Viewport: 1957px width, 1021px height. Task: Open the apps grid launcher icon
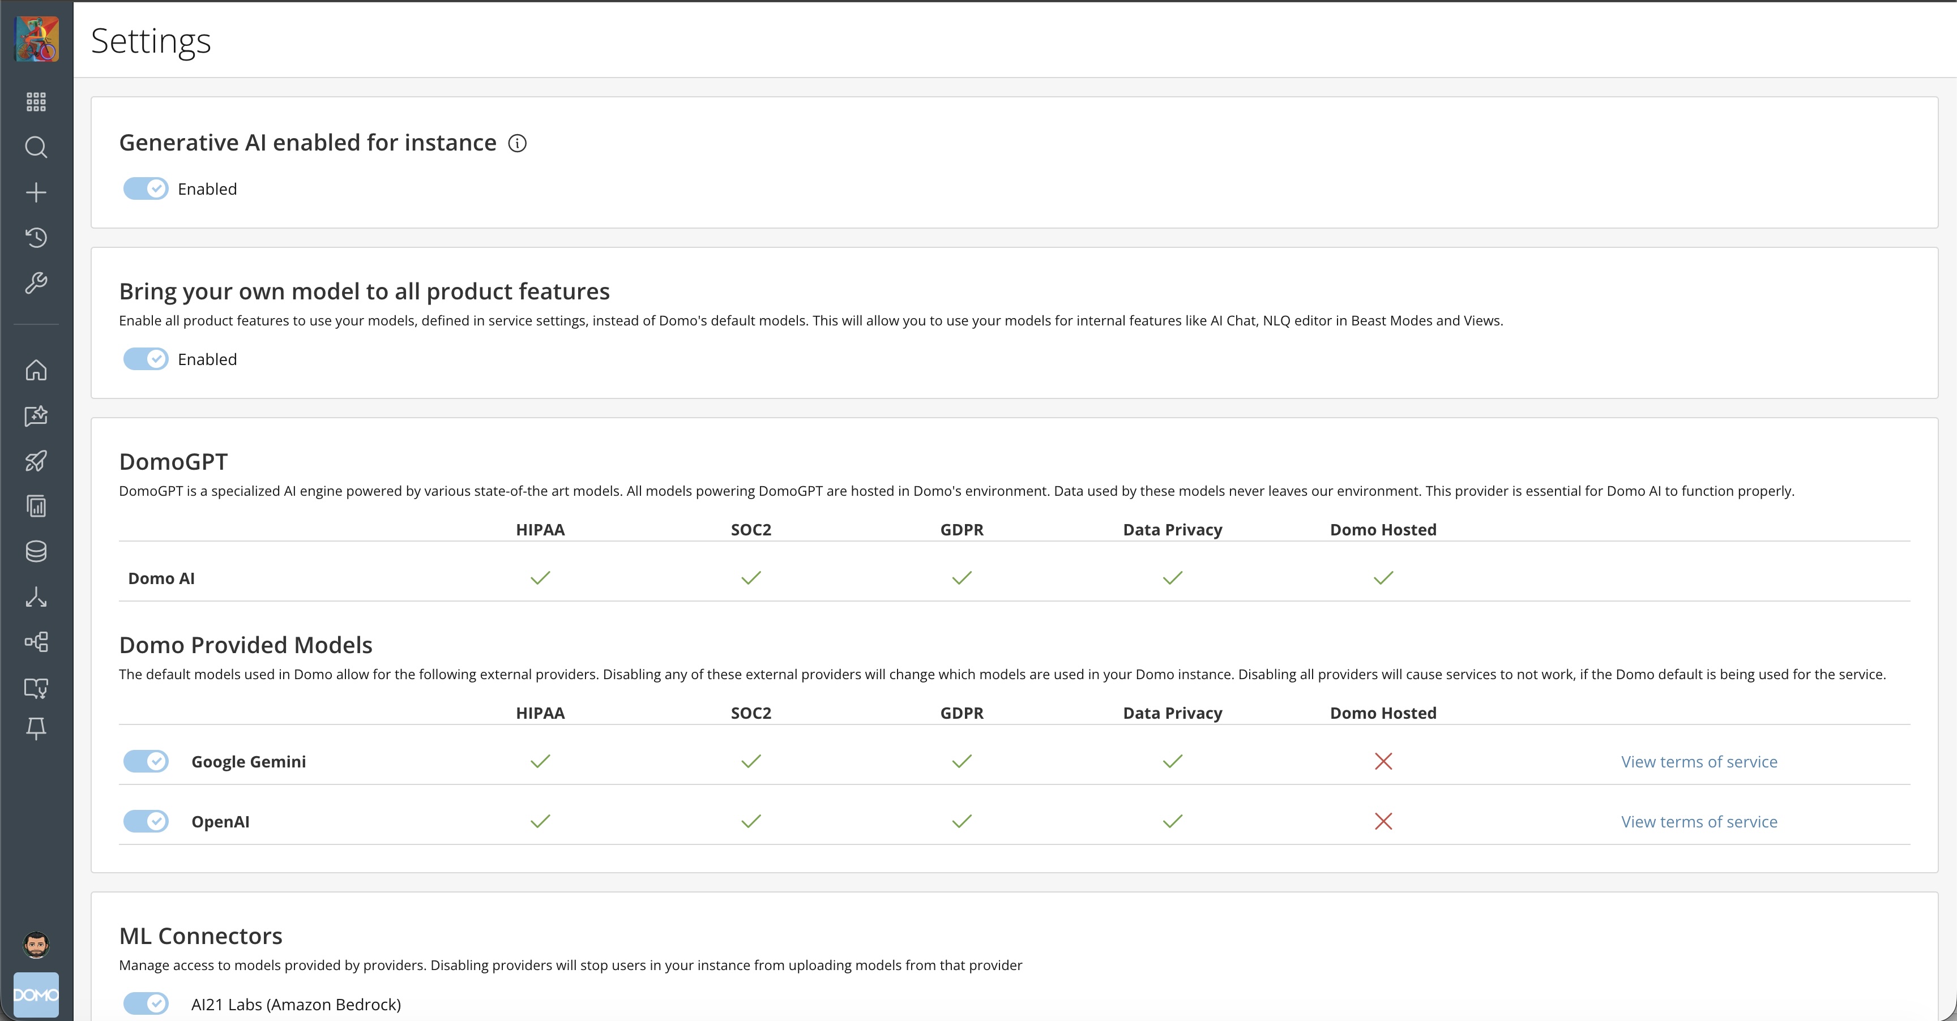click(x=36, y=102)
